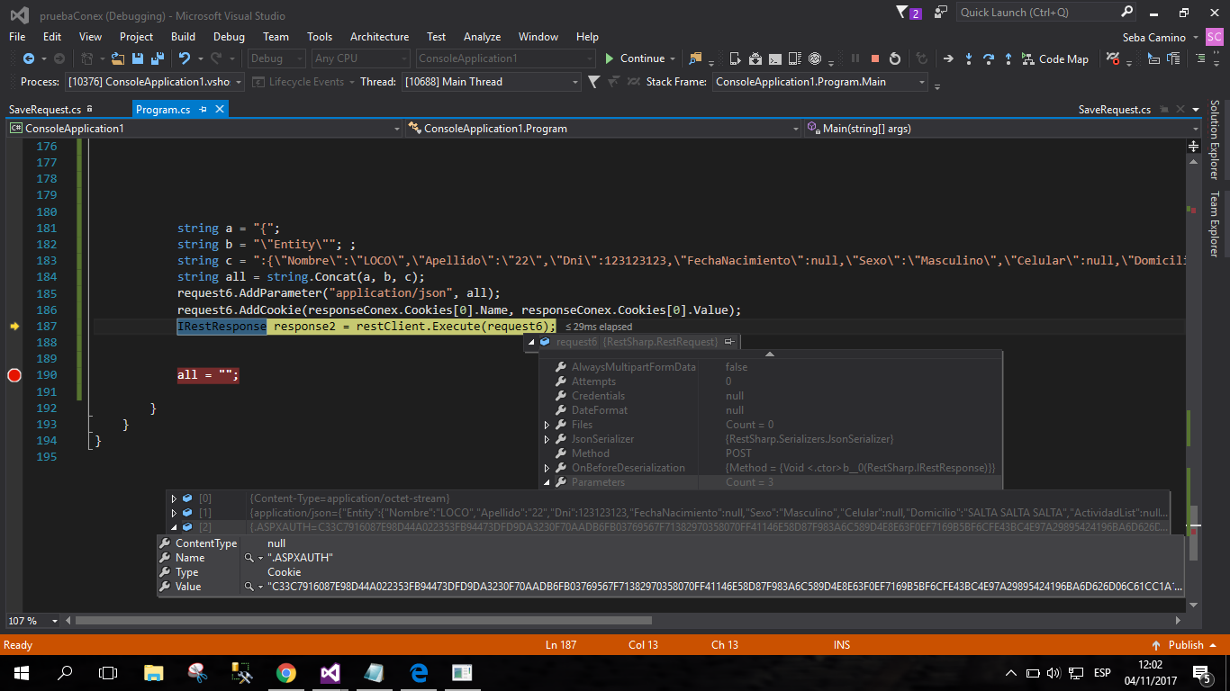Open Code Map from debug toolbar
Screen dimensions: 1230x691
[x=1054, y=58]
